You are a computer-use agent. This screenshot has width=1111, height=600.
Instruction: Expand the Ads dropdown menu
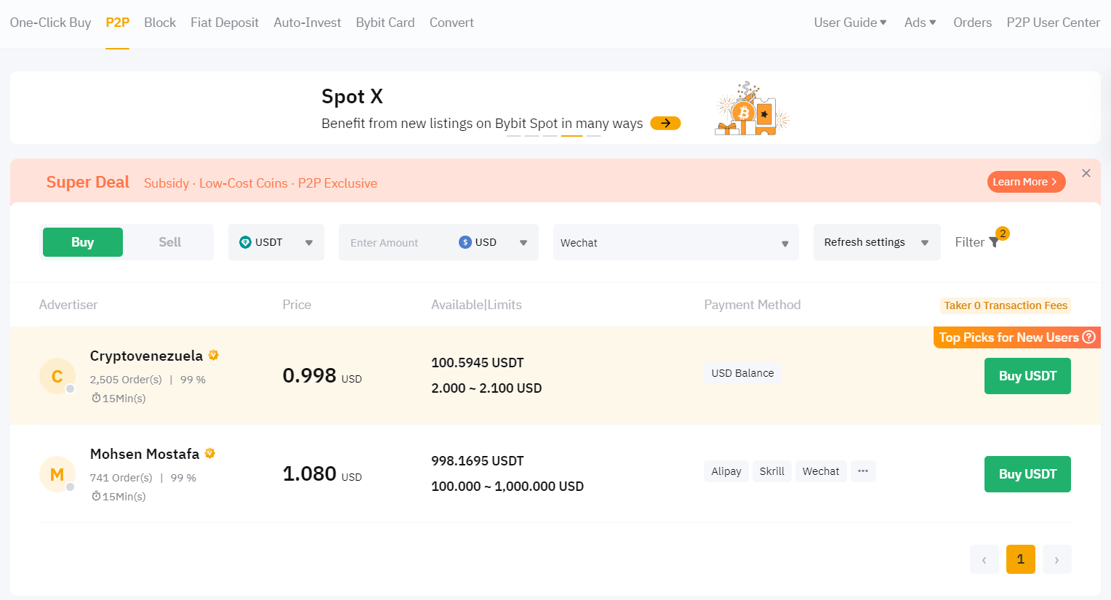point(920,23)
